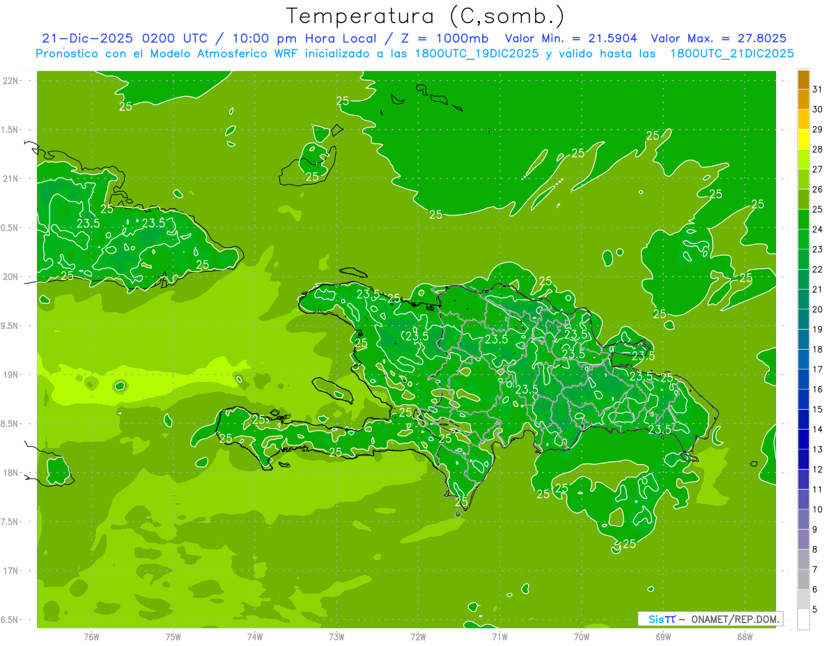Click the '21N' latitude axis label

click(x=10, y=178)
